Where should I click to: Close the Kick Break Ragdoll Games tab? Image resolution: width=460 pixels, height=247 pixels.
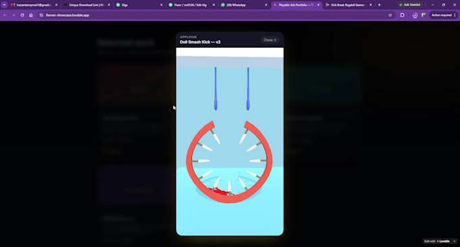tap(371, 5)
